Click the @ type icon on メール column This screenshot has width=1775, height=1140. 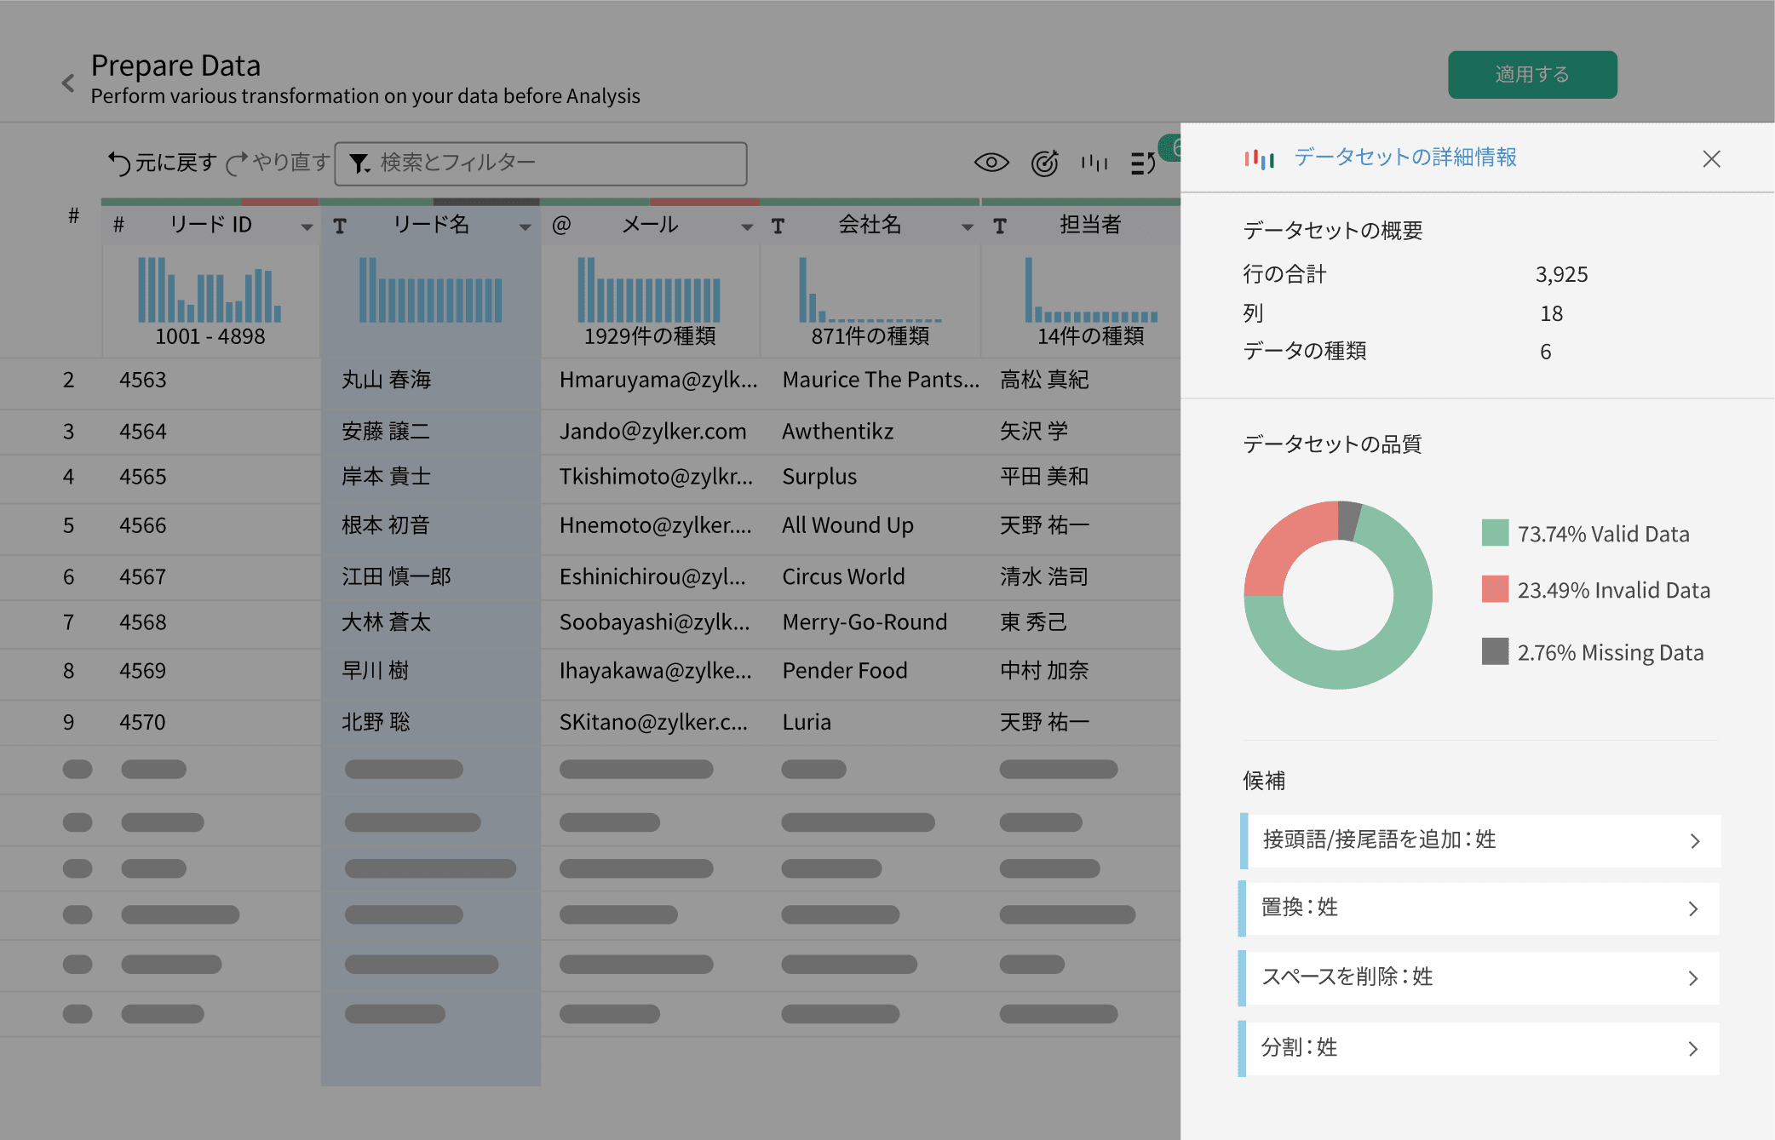coord(561,226)
